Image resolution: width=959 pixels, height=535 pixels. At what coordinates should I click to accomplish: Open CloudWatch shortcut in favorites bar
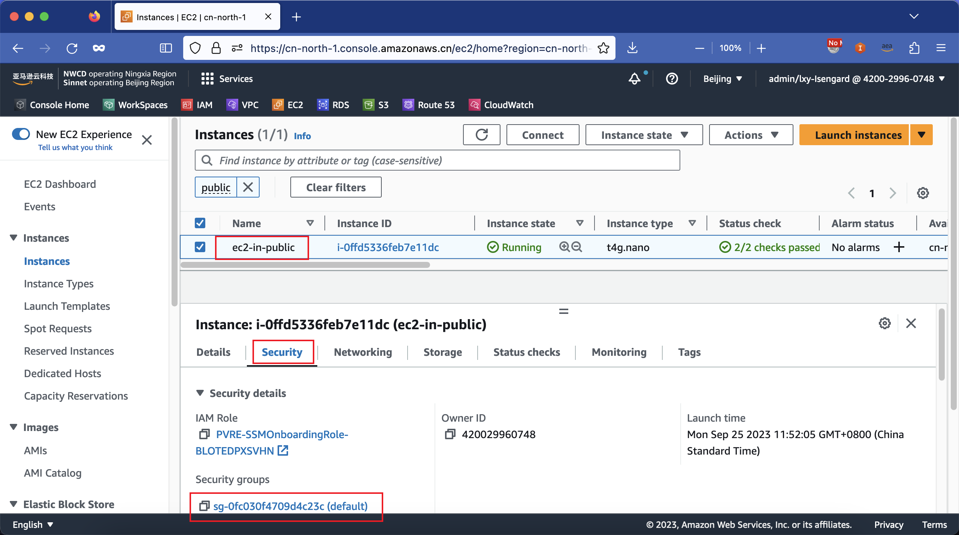click(500, 105)
